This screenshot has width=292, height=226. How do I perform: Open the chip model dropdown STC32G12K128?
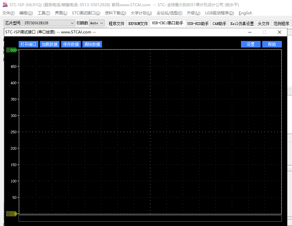(x=49, y=23)
